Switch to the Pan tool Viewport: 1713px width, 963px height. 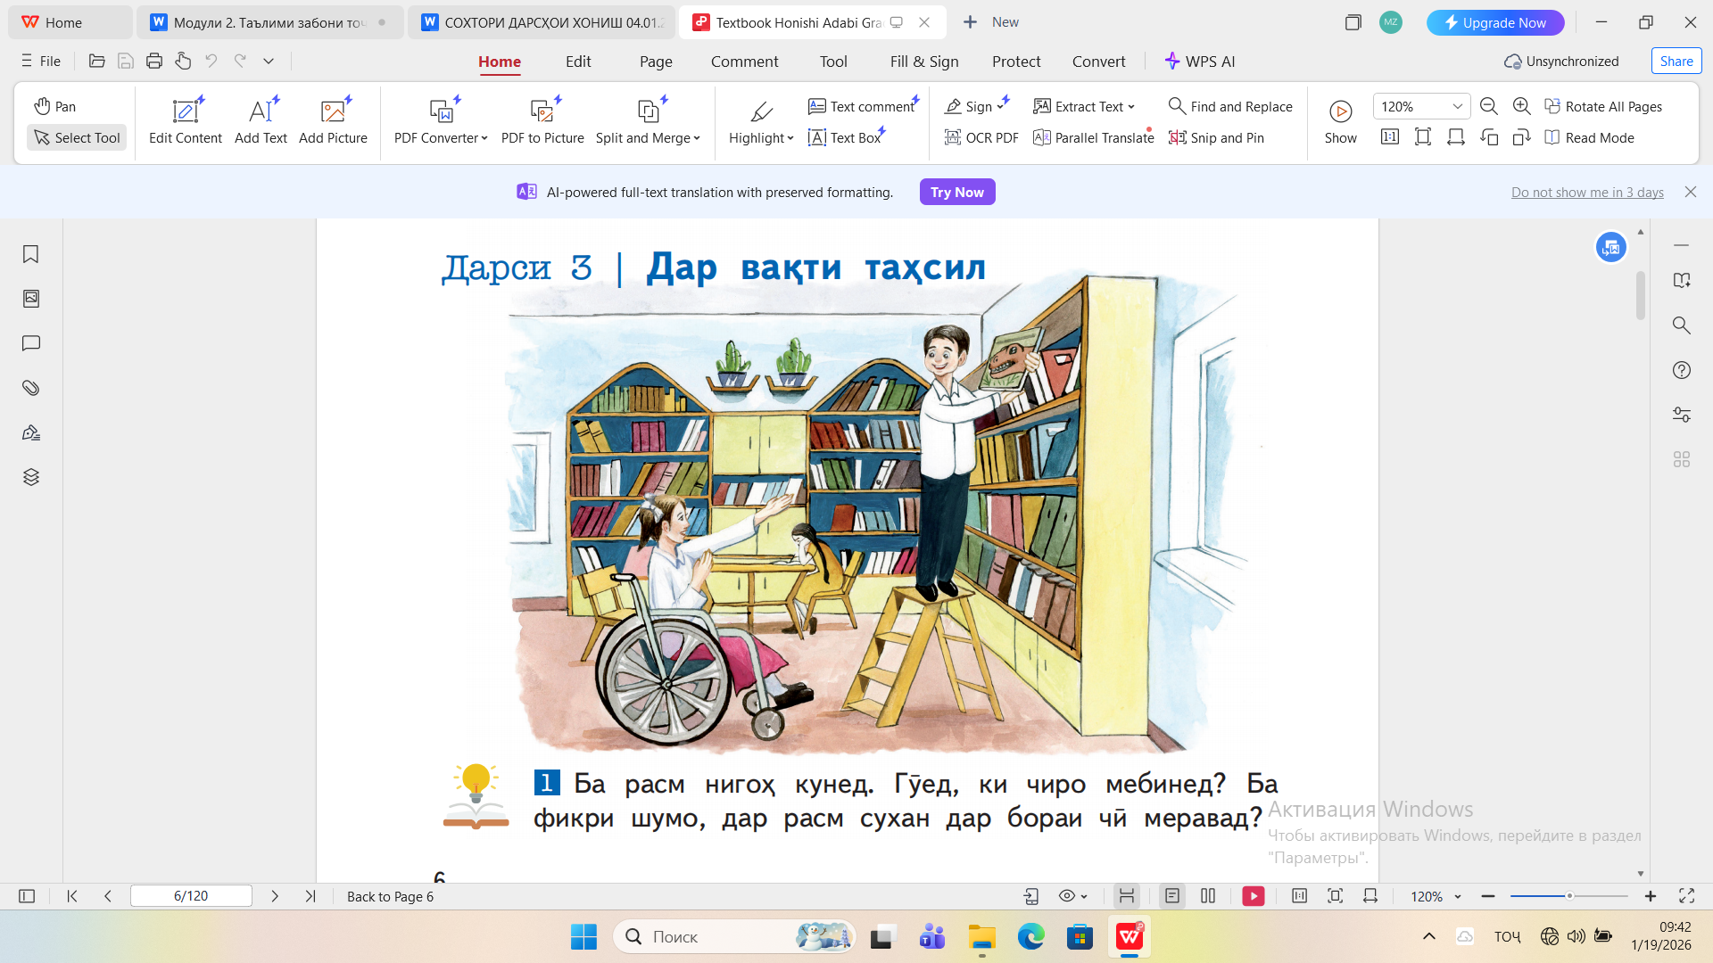[x=55, y=106]
